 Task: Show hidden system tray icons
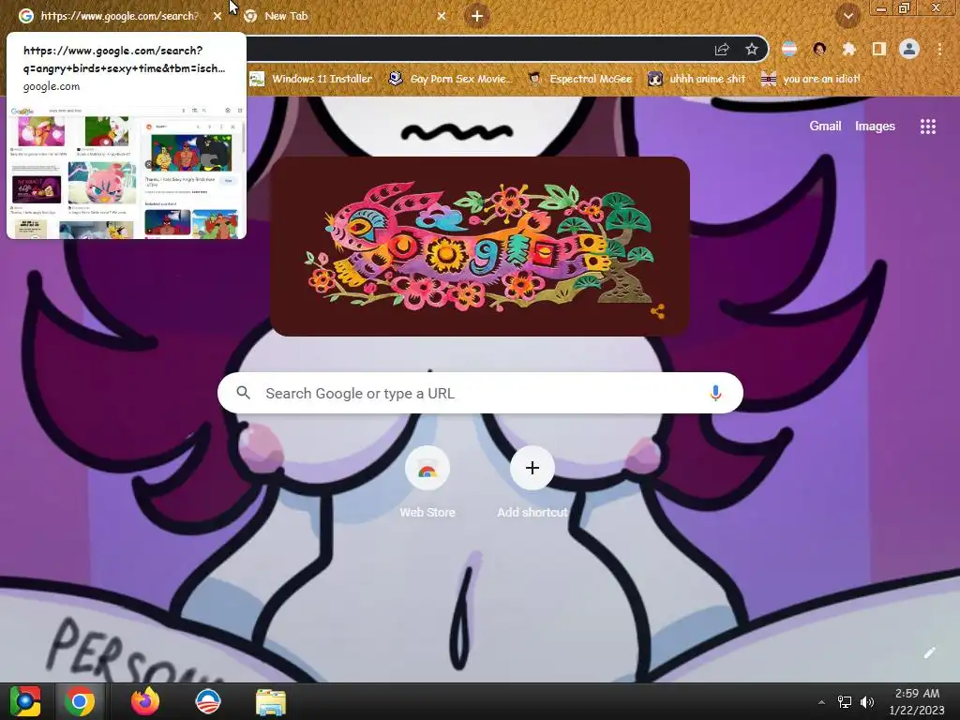(821, 702)
